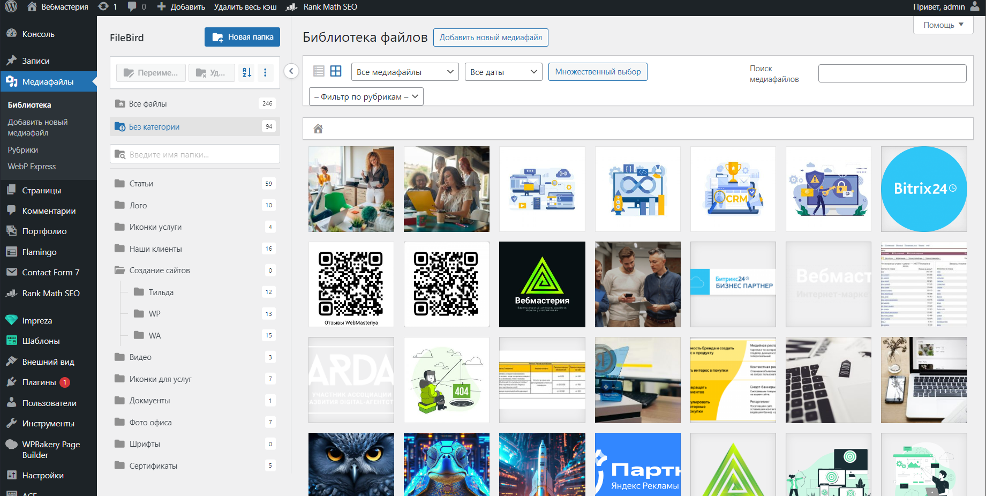Open the updates counter icon in admin bar
This screenshot has height=496, width=986.
coord(108,7)
